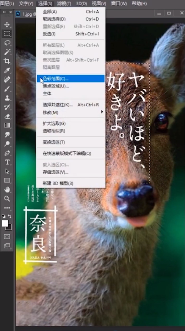185x331 pixels.
Task: Maximize the document window
Action: [x=169, y=13]
